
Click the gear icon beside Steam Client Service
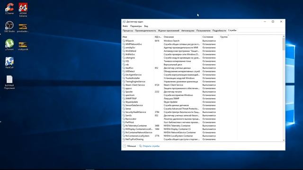click(x=124, y=85)
